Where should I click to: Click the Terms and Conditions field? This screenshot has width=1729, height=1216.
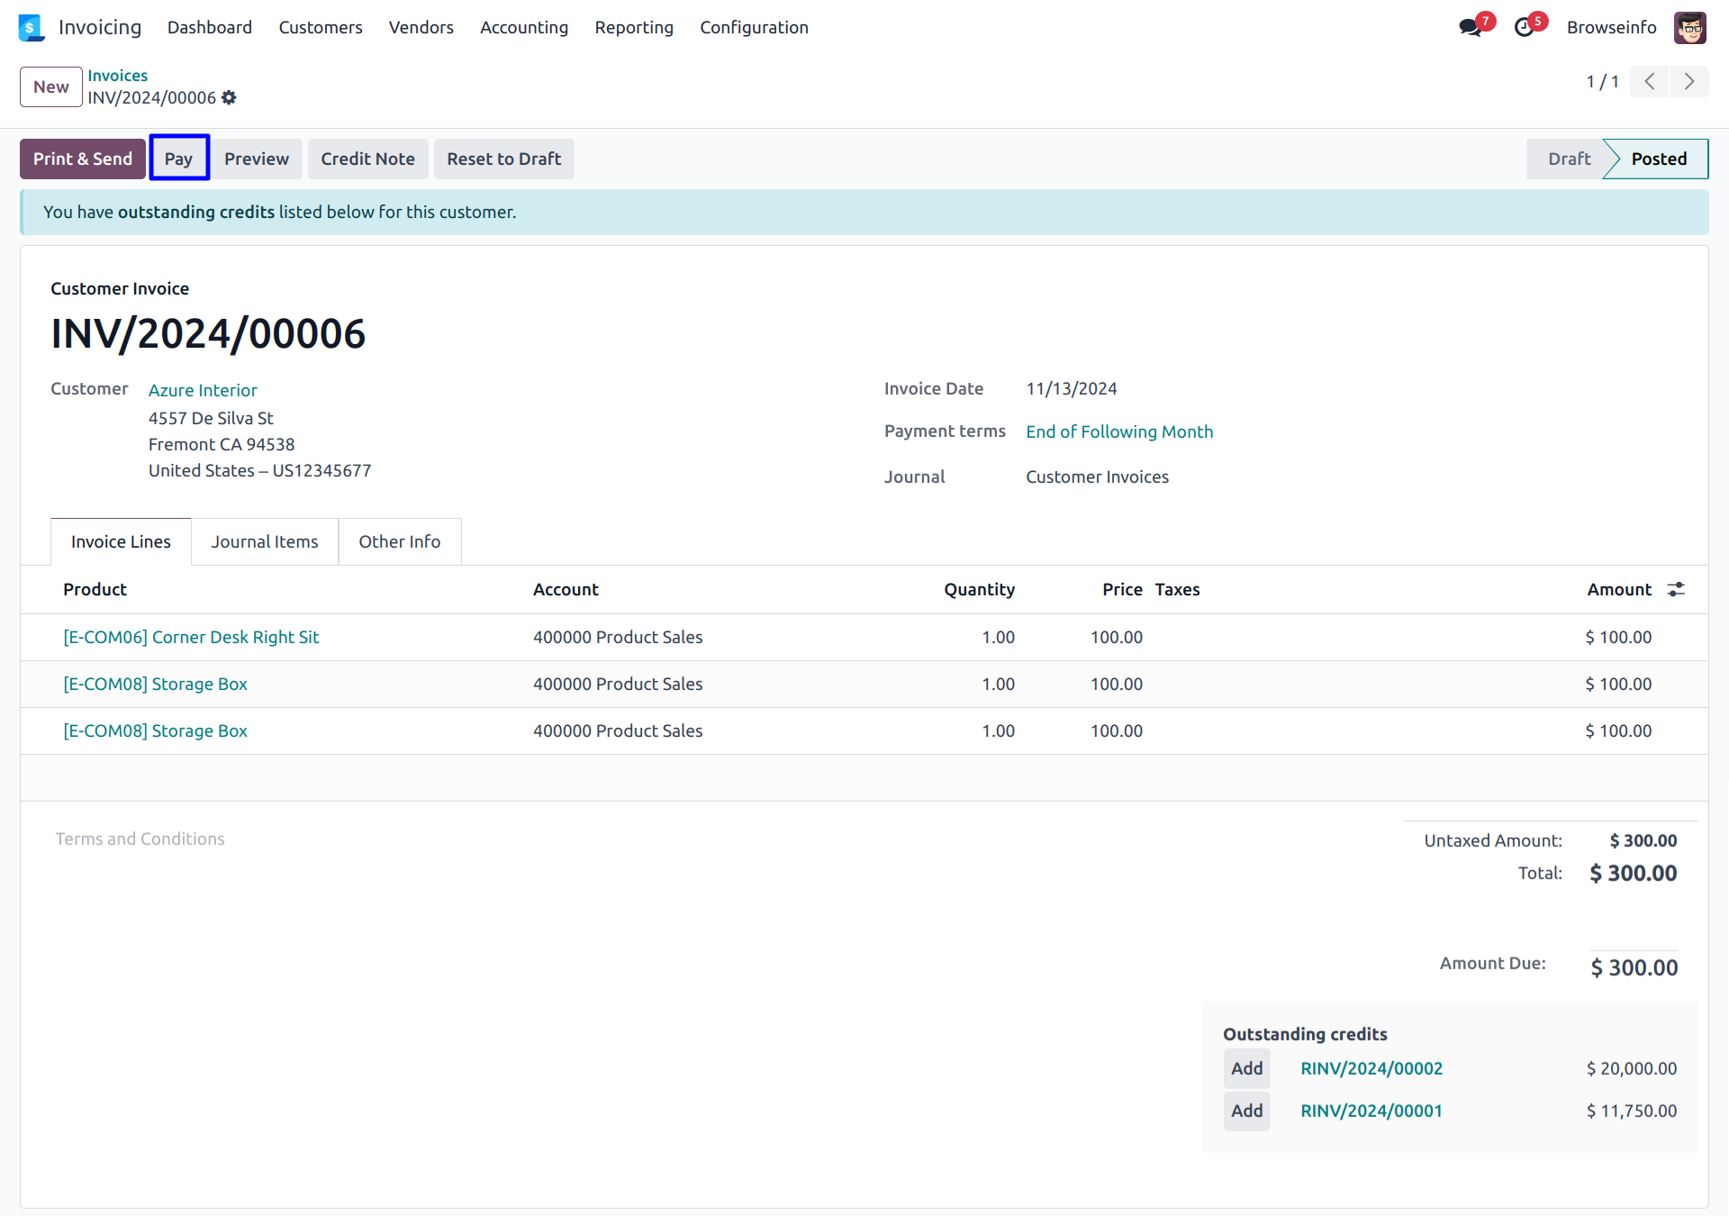pyautogui.click(x=140, y=839)
